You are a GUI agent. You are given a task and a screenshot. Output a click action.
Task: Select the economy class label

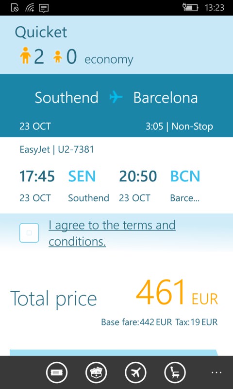[x=109, y=60]
